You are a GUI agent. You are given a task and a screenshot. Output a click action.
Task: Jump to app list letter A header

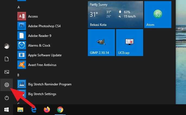click(x=18, y=7)
